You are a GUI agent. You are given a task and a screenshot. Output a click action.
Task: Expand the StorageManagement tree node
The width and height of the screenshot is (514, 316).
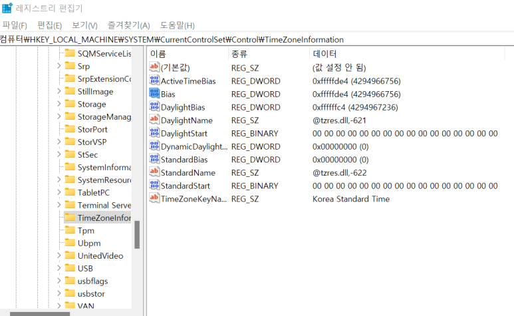click(59, 116)
